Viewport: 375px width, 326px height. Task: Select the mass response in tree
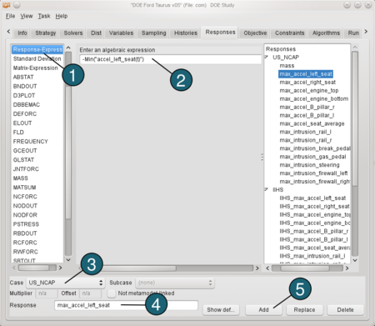click(287, 66)
